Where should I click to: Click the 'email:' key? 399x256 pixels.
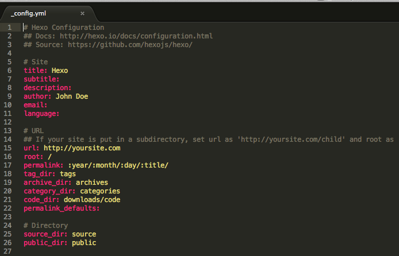[x=36, y=105]
